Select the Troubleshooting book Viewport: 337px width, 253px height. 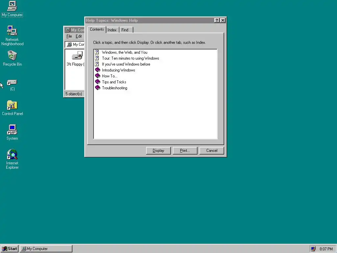pyautogui.click(x=115, y=88)
